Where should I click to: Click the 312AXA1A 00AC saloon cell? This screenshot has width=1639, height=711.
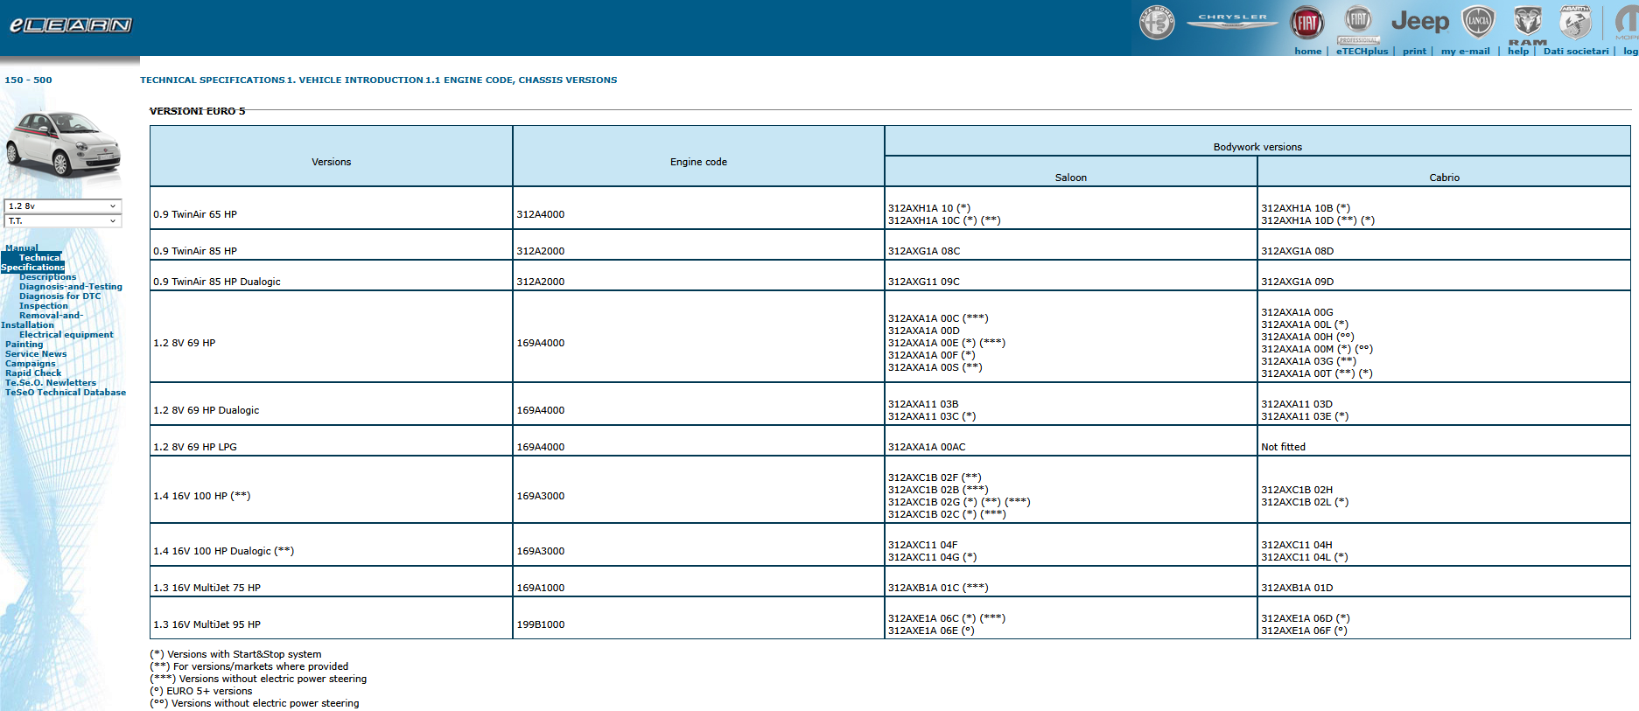(1071, 441)
